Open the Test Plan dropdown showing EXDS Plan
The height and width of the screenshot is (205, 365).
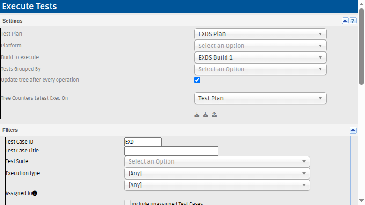(260, 34)
